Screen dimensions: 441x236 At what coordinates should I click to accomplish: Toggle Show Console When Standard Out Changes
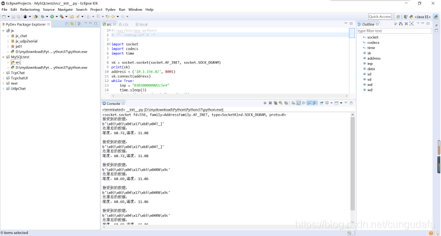tap(309, 103)
